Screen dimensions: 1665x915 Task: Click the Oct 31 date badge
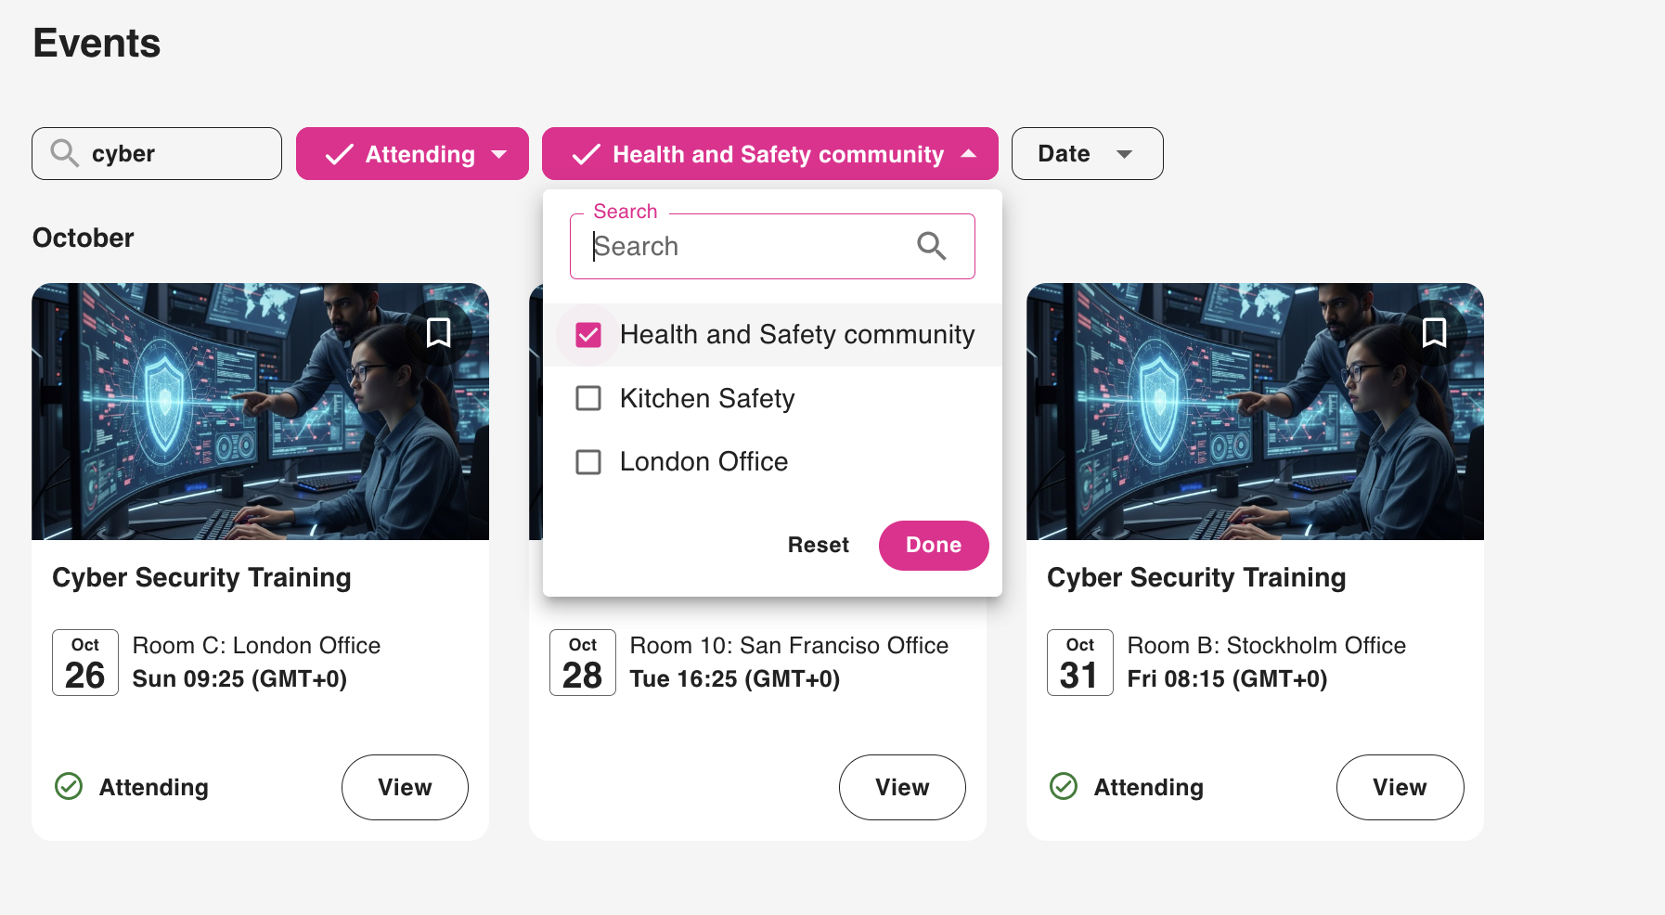coord(1080,663)
